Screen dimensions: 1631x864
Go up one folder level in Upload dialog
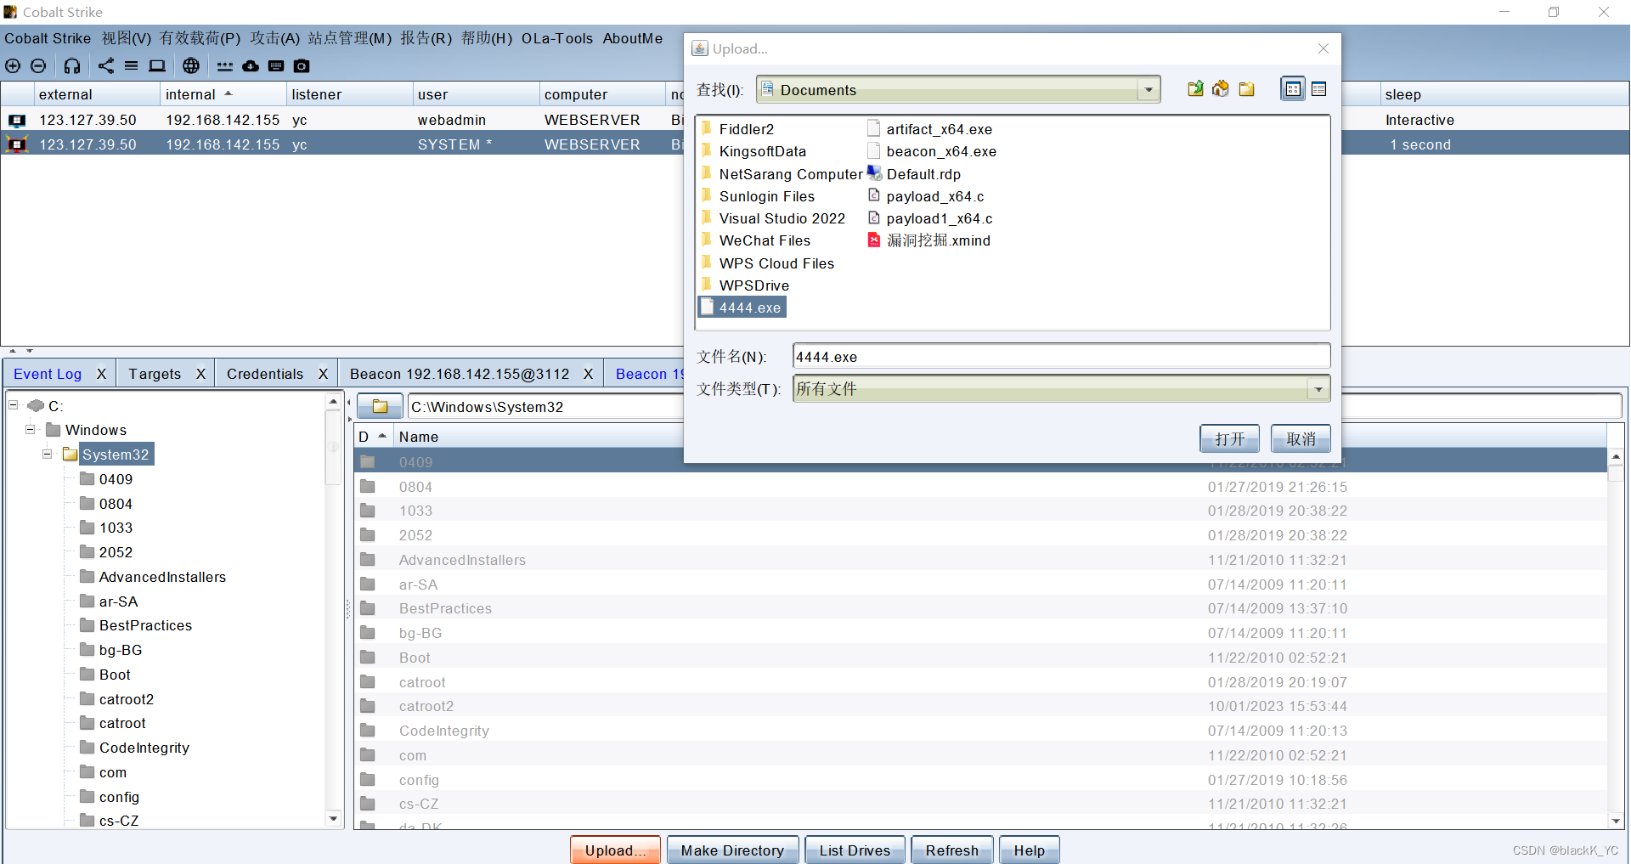coord(1195,89)
